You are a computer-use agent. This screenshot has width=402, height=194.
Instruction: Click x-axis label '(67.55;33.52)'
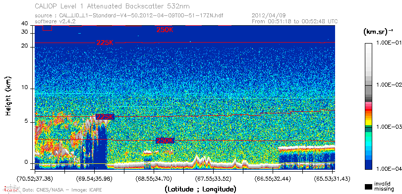tap(214, 179)
